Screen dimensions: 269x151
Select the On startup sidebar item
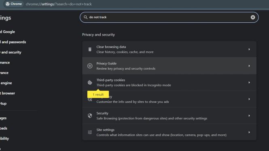click(3, 104)
